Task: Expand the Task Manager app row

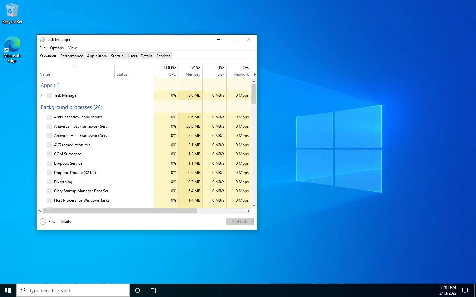Action: pyautogui.click(x=41, y=95)
